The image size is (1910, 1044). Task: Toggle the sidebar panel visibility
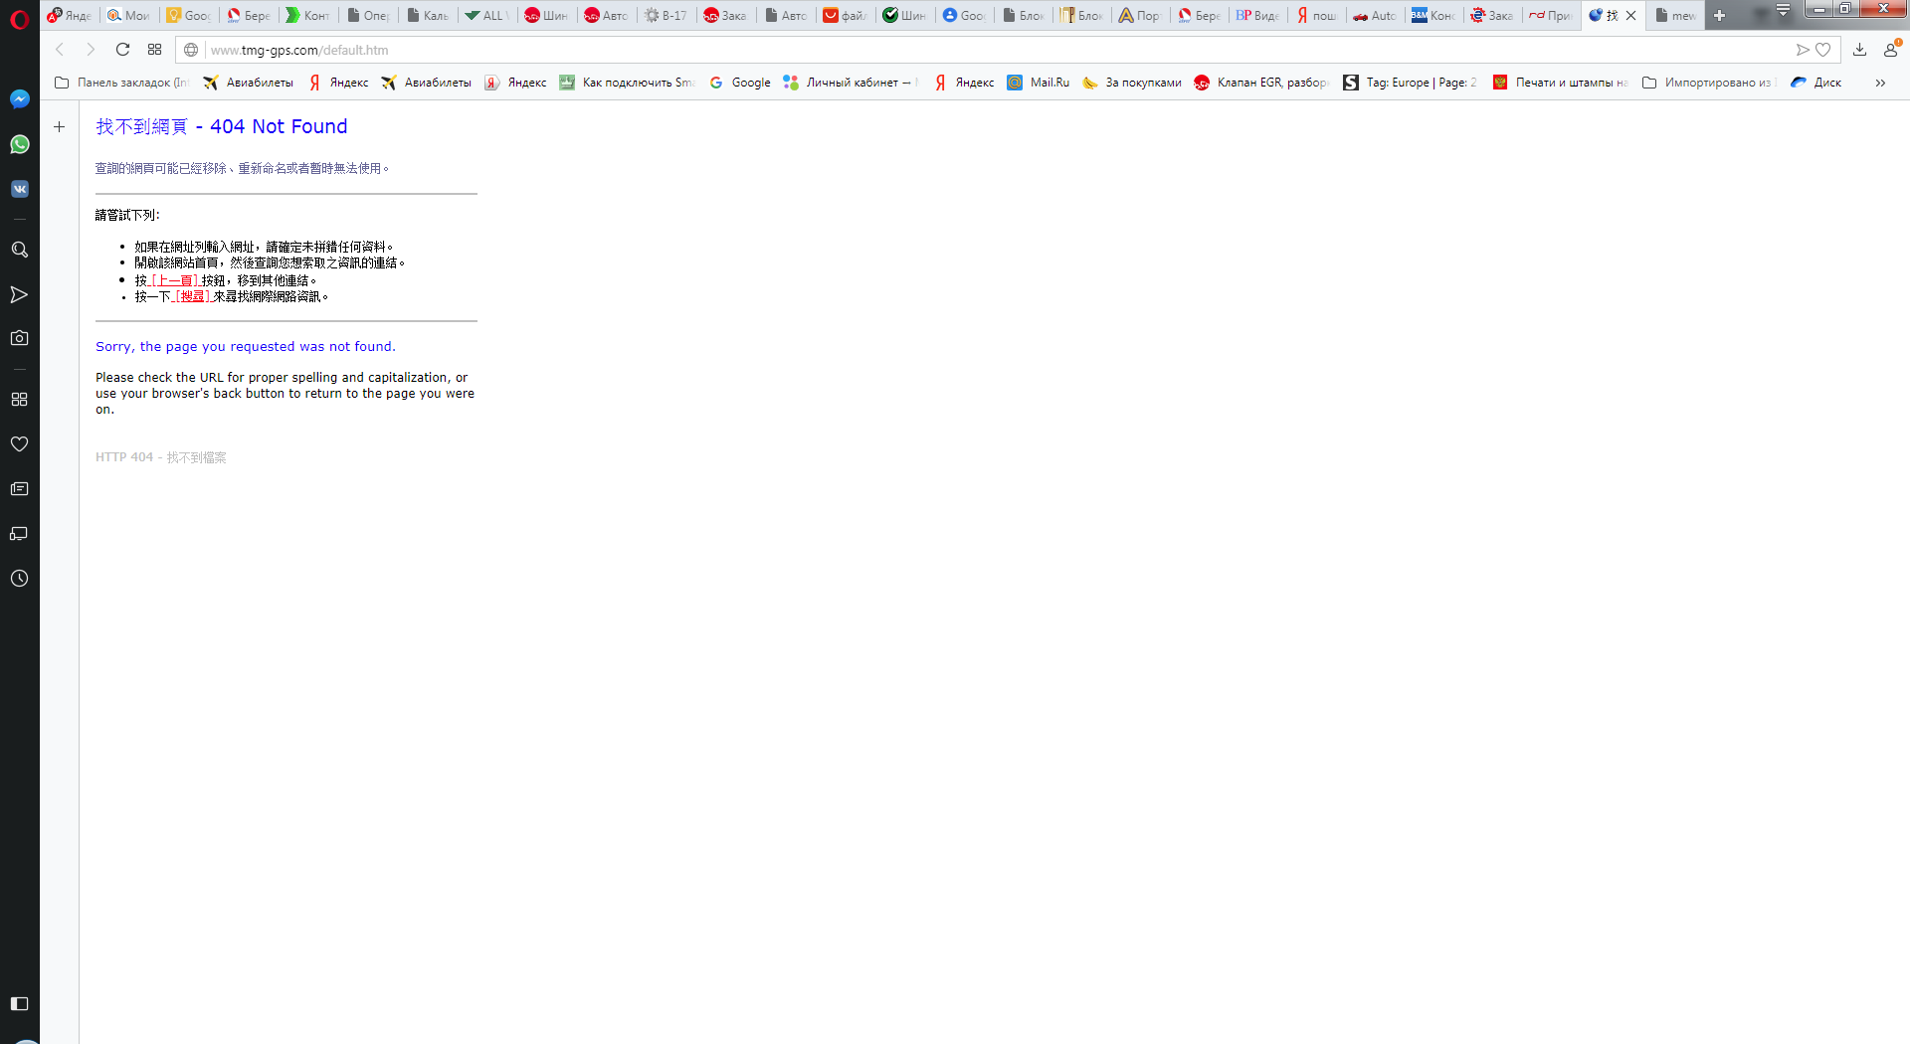point(19,1003)
